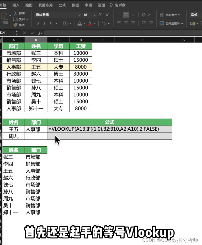
Task: Open underline style dropdown arrow
Action: 56,23
